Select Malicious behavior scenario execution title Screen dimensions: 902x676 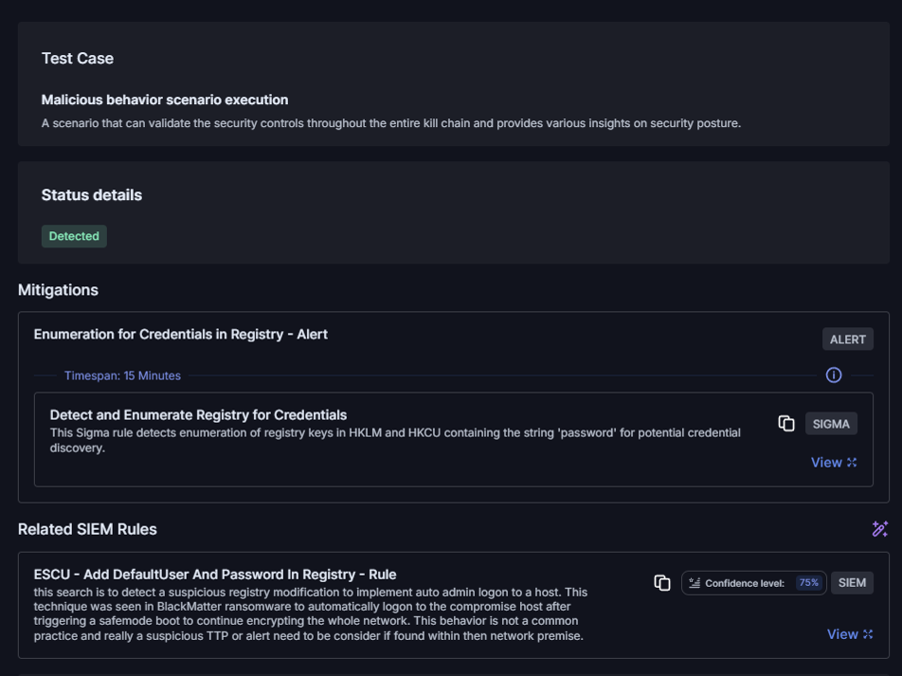(165, 100)
